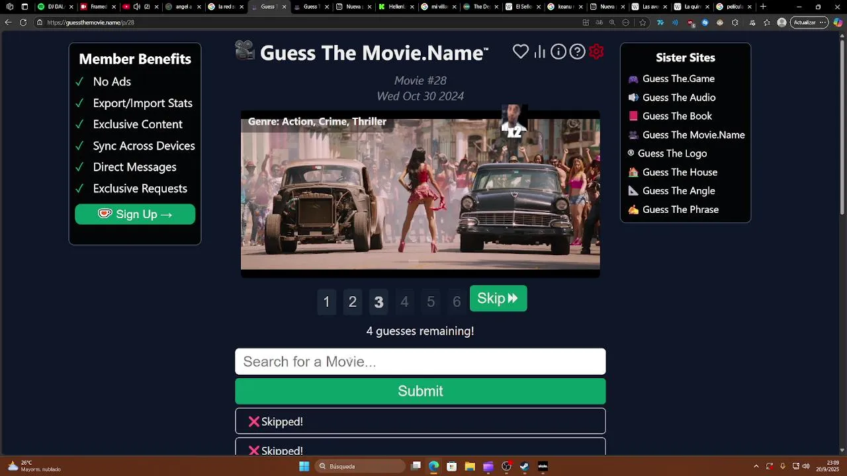Click the heart favorites icon in header
Viewport: 847px width, 476px height.
(521, 52)
